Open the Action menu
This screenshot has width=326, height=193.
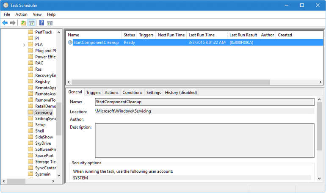tap(21, 14)
